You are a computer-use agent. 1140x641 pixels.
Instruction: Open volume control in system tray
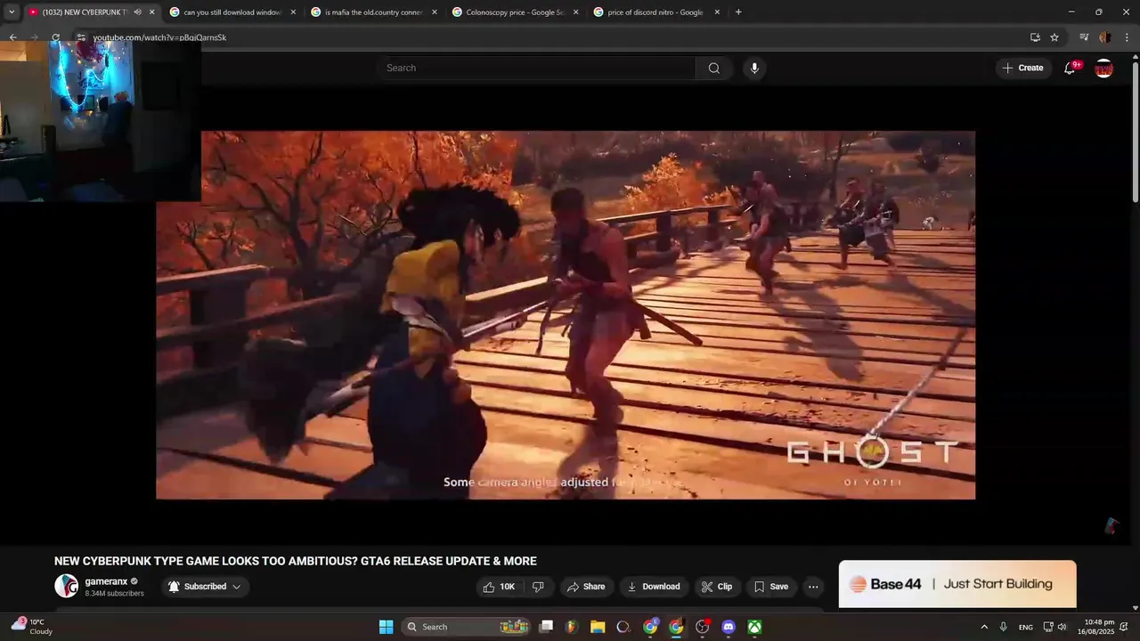coord(1062,627)
